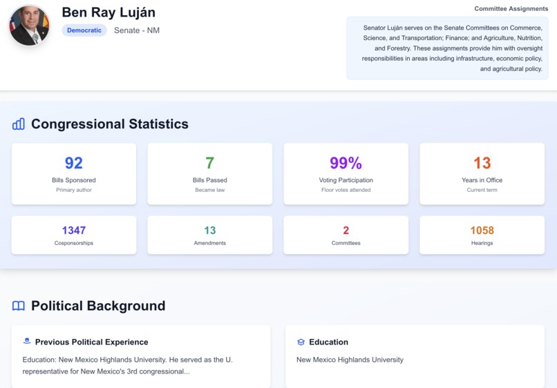
Task: Click the Became law caption
Action: click(x=210, y=190)
